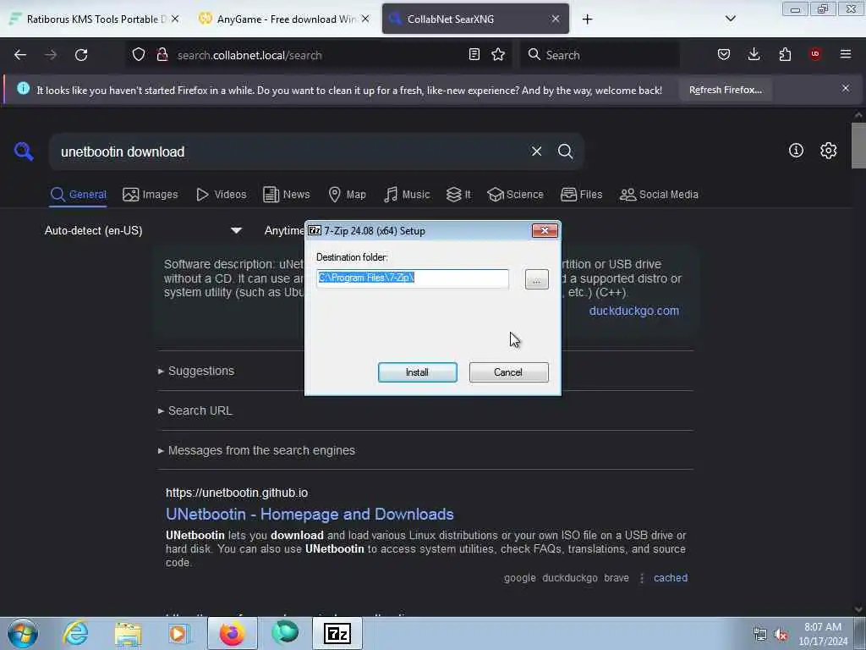Viewport: 866px width, 650px height.
Task: Click the taskbar clock showing 8:07 AM
Action: coord(823,634)
